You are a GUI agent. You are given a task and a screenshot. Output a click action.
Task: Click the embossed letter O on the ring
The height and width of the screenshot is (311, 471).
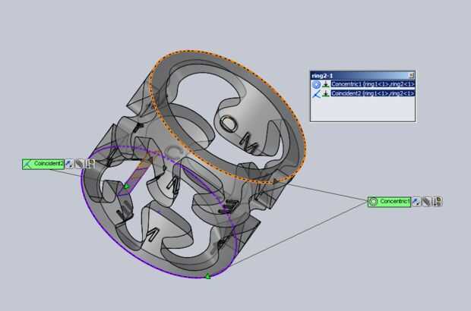click(x=229, y=124)
